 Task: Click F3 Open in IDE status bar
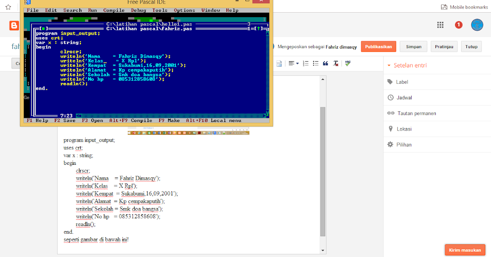92,120
